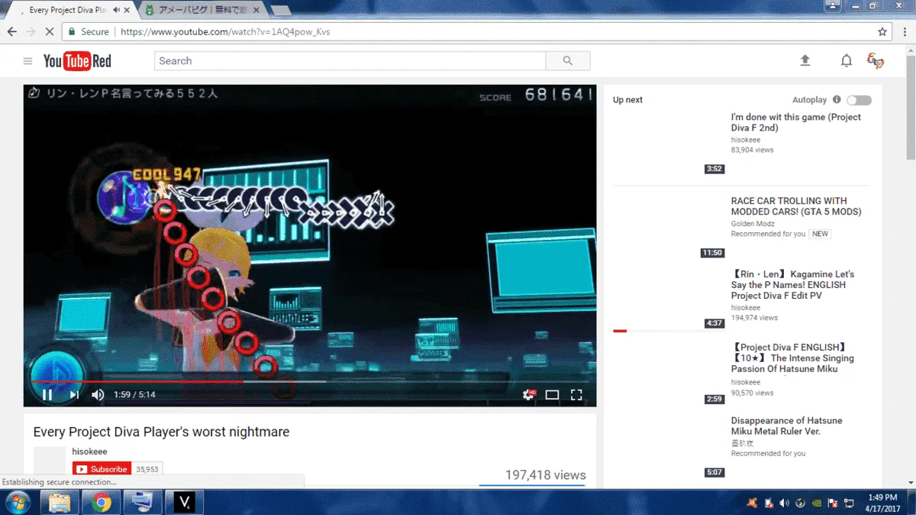This screenshot has width=916, height=515.
Task: Close the Every Project Diva tab
Action: pyautogui.click(x=127, y=11)
